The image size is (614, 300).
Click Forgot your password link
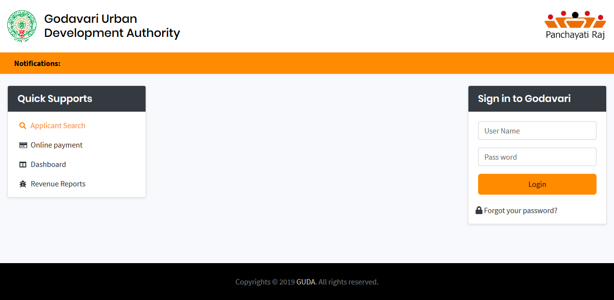pos(521,211)
